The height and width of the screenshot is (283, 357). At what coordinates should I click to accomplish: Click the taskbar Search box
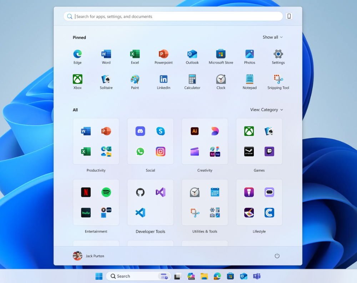[139, 276]
